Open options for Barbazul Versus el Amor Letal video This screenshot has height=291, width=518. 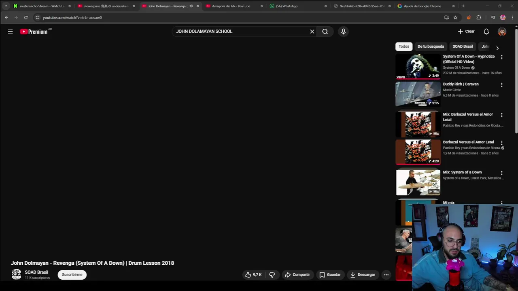click(501, 143)
